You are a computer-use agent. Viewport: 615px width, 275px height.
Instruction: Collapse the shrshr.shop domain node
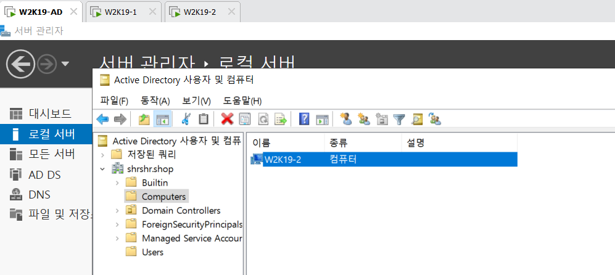103,169
